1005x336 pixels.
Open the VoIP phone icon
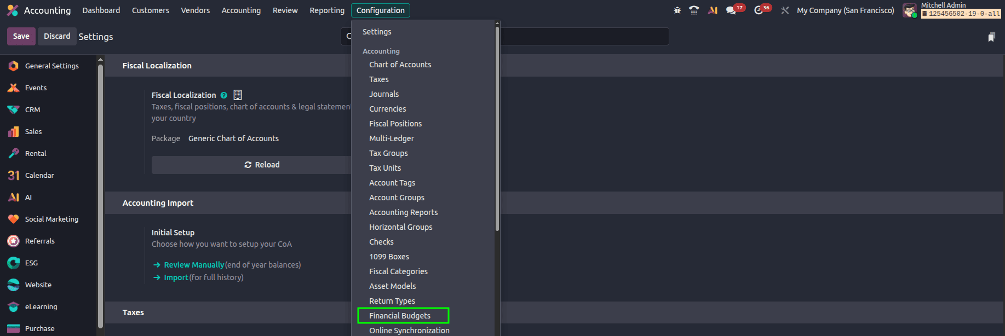(x=694, y=10)
